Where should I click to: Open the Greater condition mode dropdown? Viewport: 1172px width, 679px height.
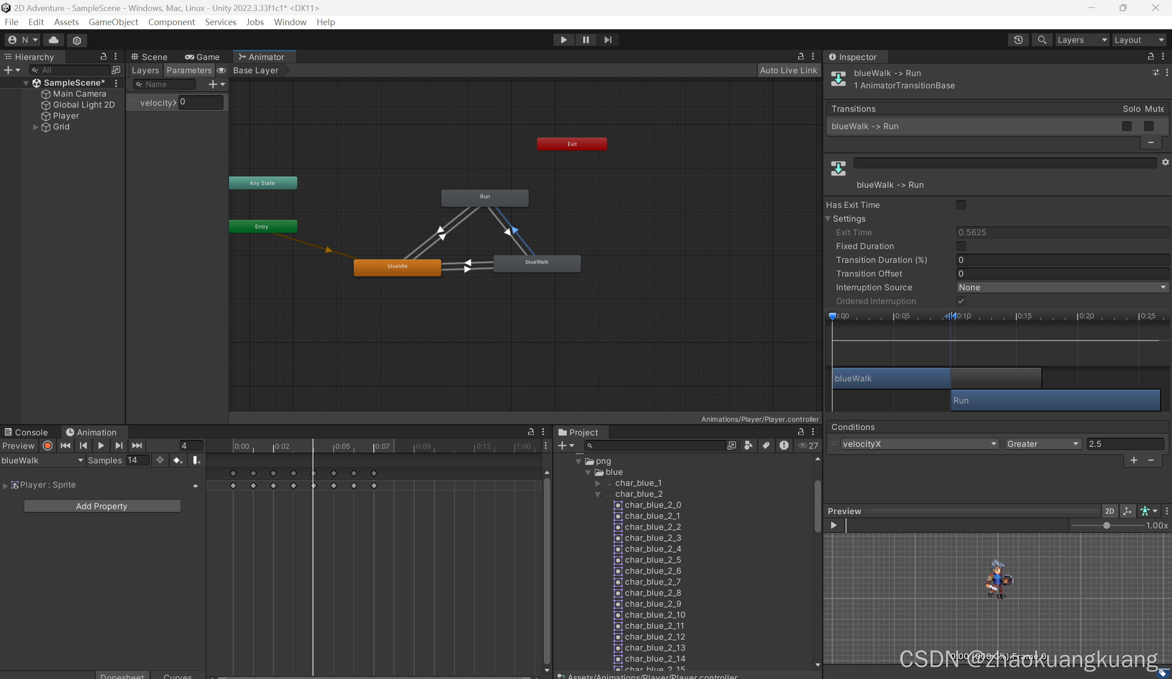pos(1042,444)
